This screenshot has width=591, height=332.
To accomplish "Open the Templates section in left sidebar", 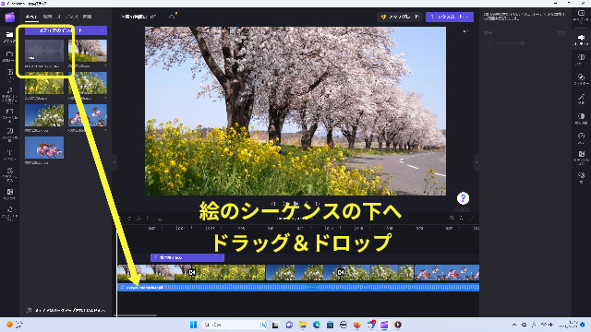I will point(9,74).
